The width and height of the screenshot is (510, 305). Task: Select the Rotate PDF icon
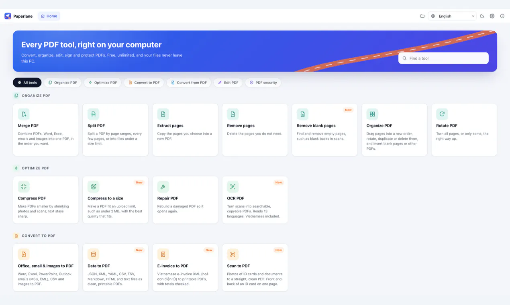coord(442,114)
